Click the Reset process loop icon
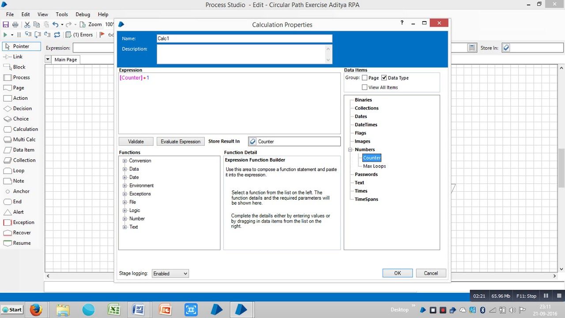 pos(56,35)
